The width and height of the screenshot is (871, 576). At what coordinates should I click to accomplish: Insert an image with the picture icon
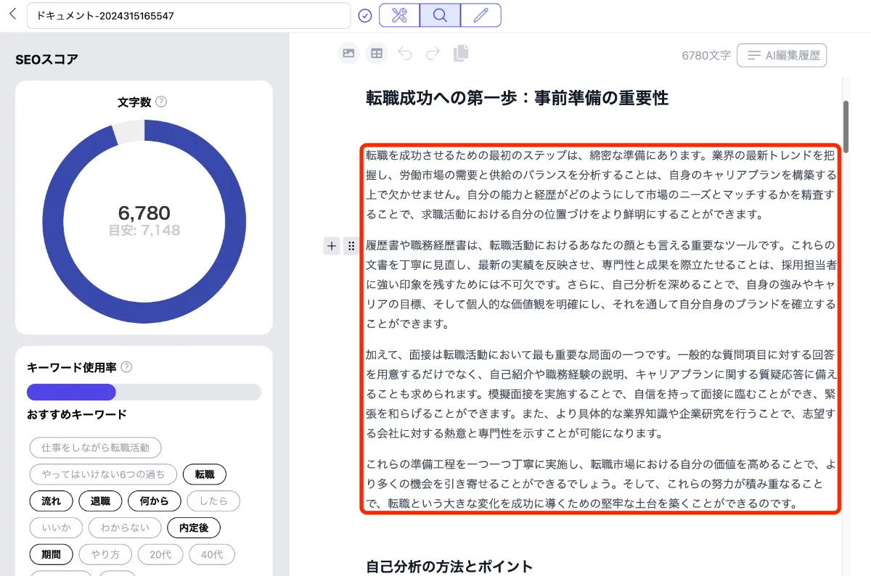[x=348, y=53]
